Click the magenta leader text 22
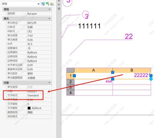 129,36
